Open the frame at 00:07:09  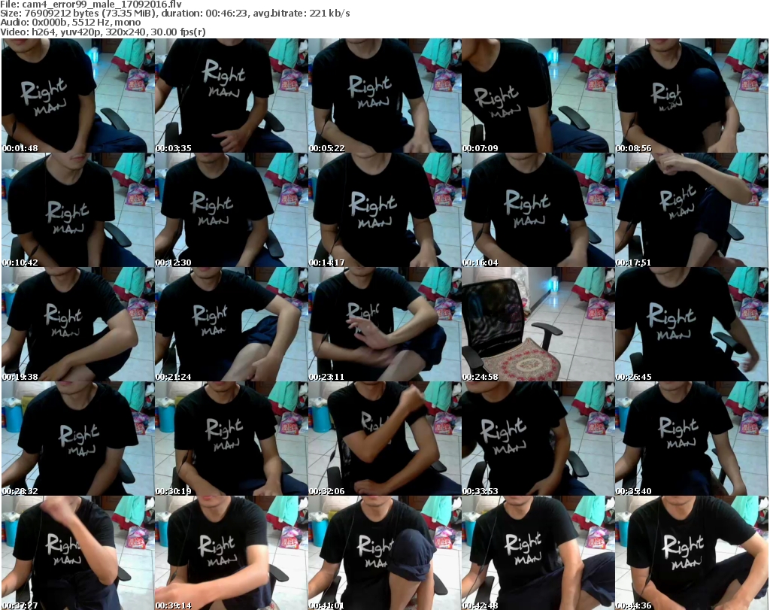click(538, 96)
